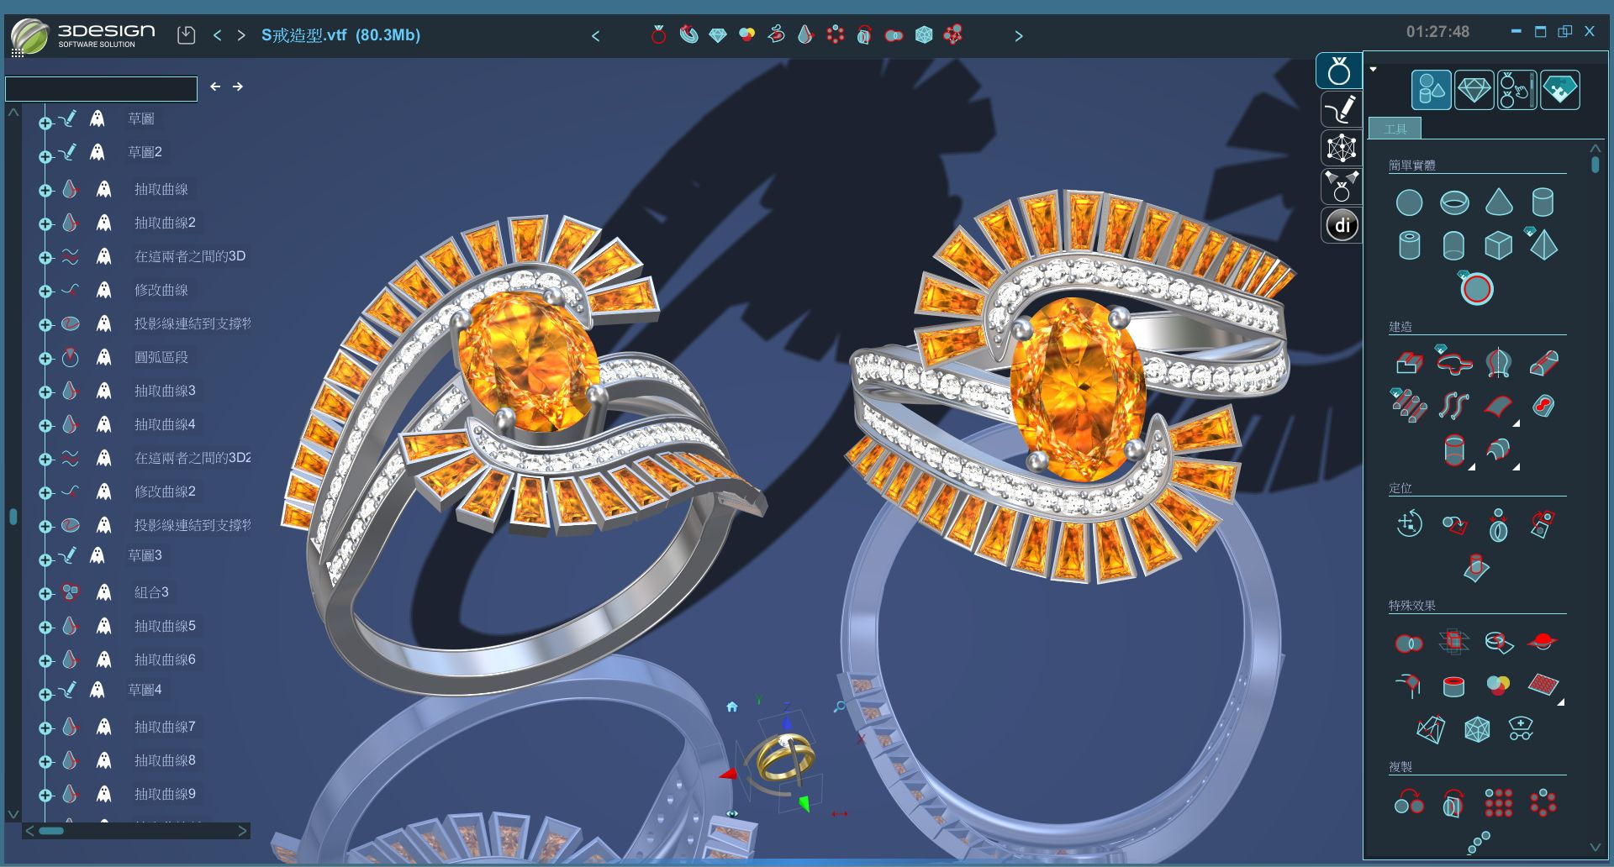Expand the 抽取曲線5 tree node

45,627
